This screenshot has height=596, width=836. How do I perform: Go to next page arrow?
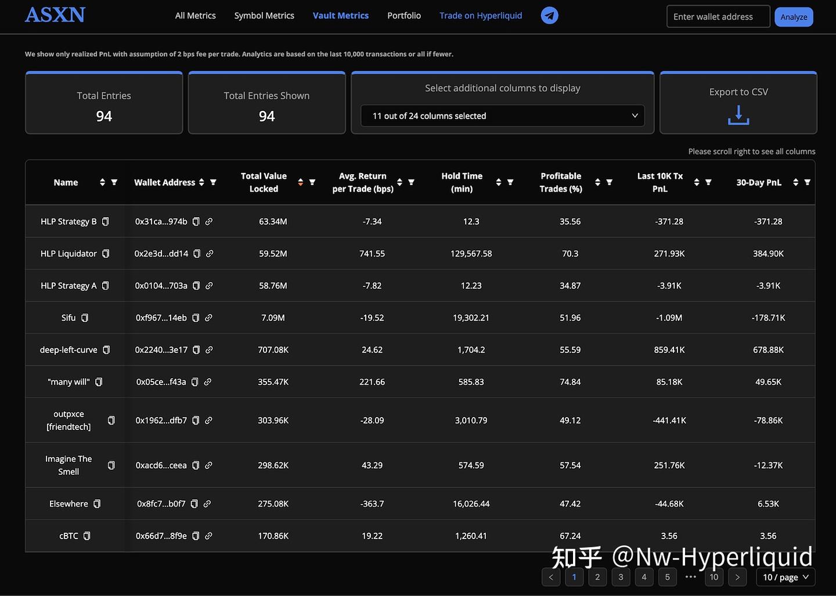tap(737, 577)
